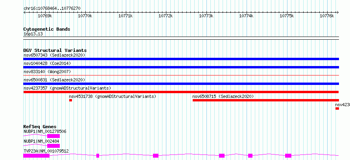The width and height of the screenshot is (350, 160).
Task: Click the 10775k ruler label
Action: [x=287, y=16]
